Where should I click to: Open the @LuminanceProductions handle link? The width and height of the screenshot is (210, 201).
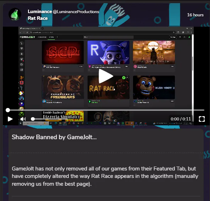[x=76, y=12]
